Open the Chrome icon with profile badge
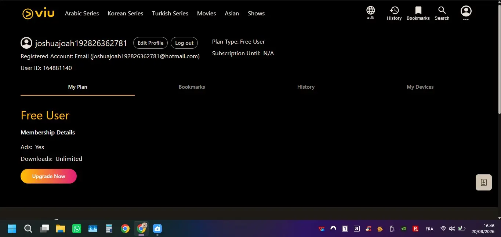501x237 pixels. click(x=141, y=229)
